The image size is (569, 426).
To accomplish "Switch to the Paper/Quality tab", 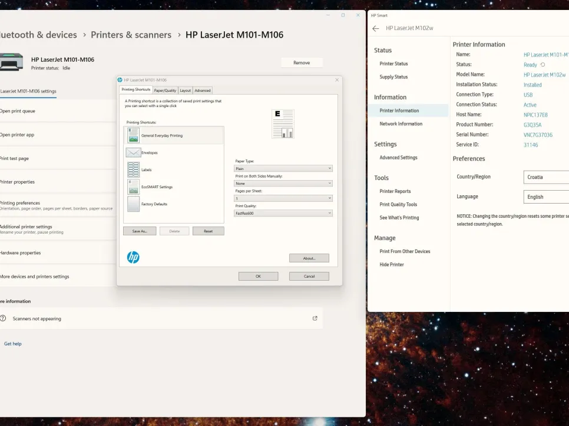I will pyautogui.click(x=165, y=90).
